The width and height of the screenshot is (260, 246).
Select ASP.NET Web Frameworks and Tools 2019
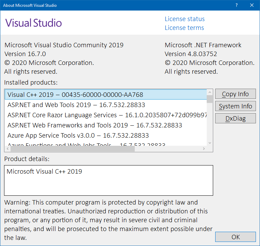coord(106,125)
